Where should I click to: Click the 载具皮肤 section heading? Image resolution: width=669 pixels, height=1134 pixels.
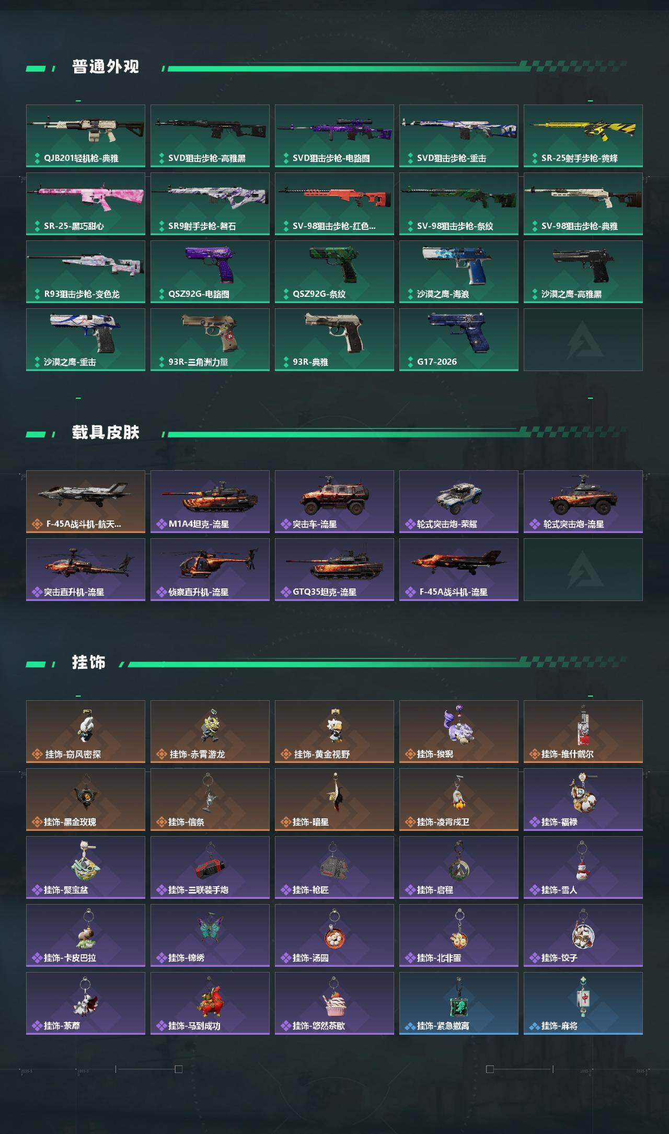pyautogui.click(x=106, y=433)
